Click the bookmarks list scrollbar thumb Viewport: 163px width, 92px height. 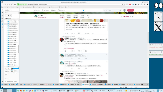point(19,49)
